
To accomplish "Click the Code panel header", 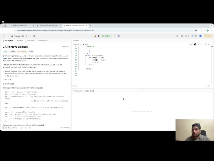I will [x=76, y=41].
